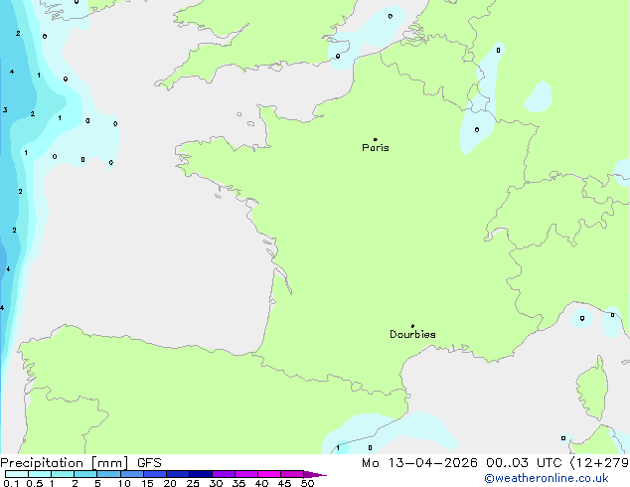Image resolution: width=630 pixels, height=487 pixels.
Task: Click the legend value label "25"
Action: click(193, 483)
